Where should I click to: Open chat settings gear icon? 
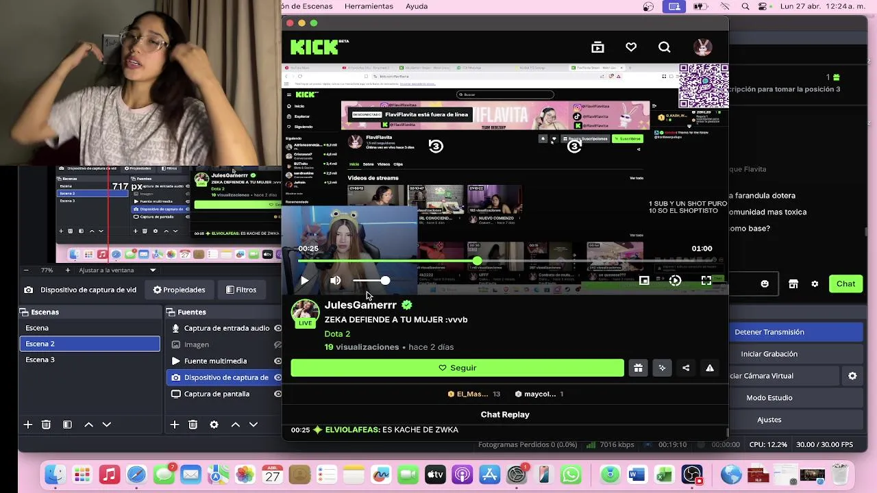tap(815, 283)
